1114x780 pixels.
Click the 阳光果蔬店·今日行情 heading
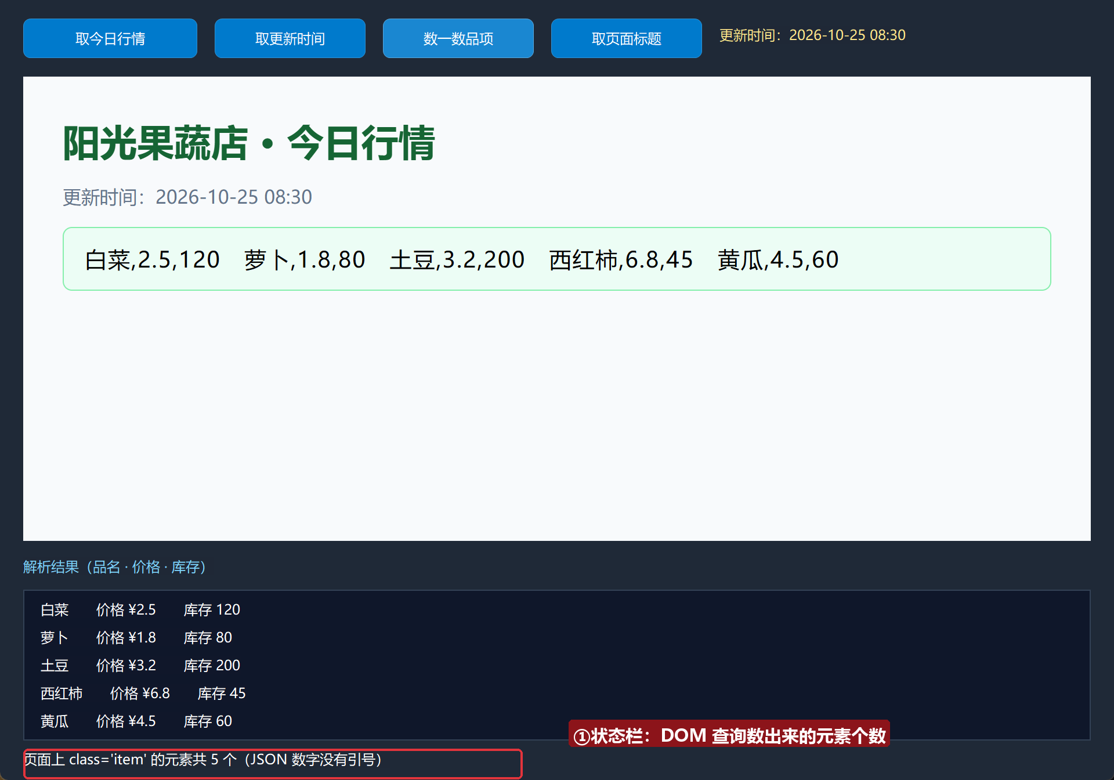point(249,143)
